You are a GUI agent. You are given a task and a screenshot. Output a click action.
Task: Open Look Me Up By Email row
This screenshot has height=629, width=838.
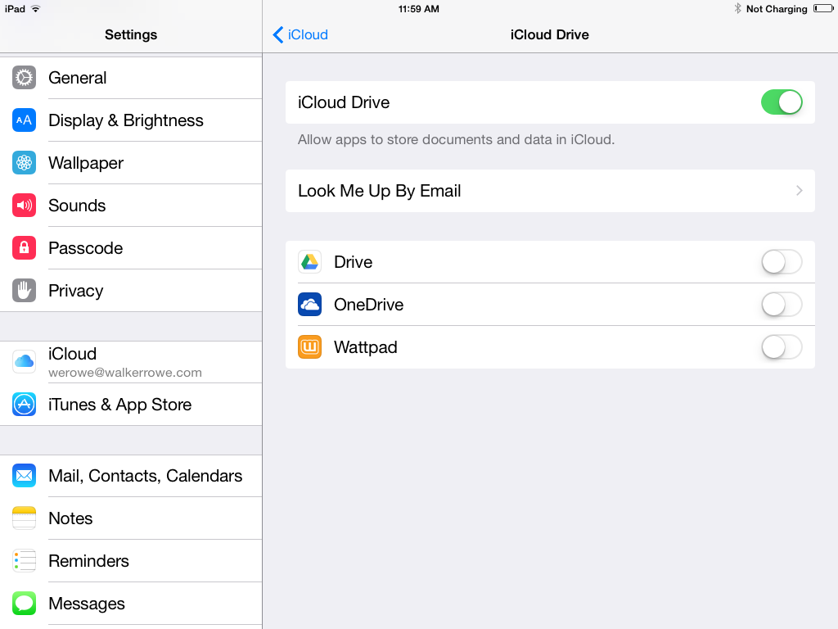pyautogui.click(x=550, y=190)
